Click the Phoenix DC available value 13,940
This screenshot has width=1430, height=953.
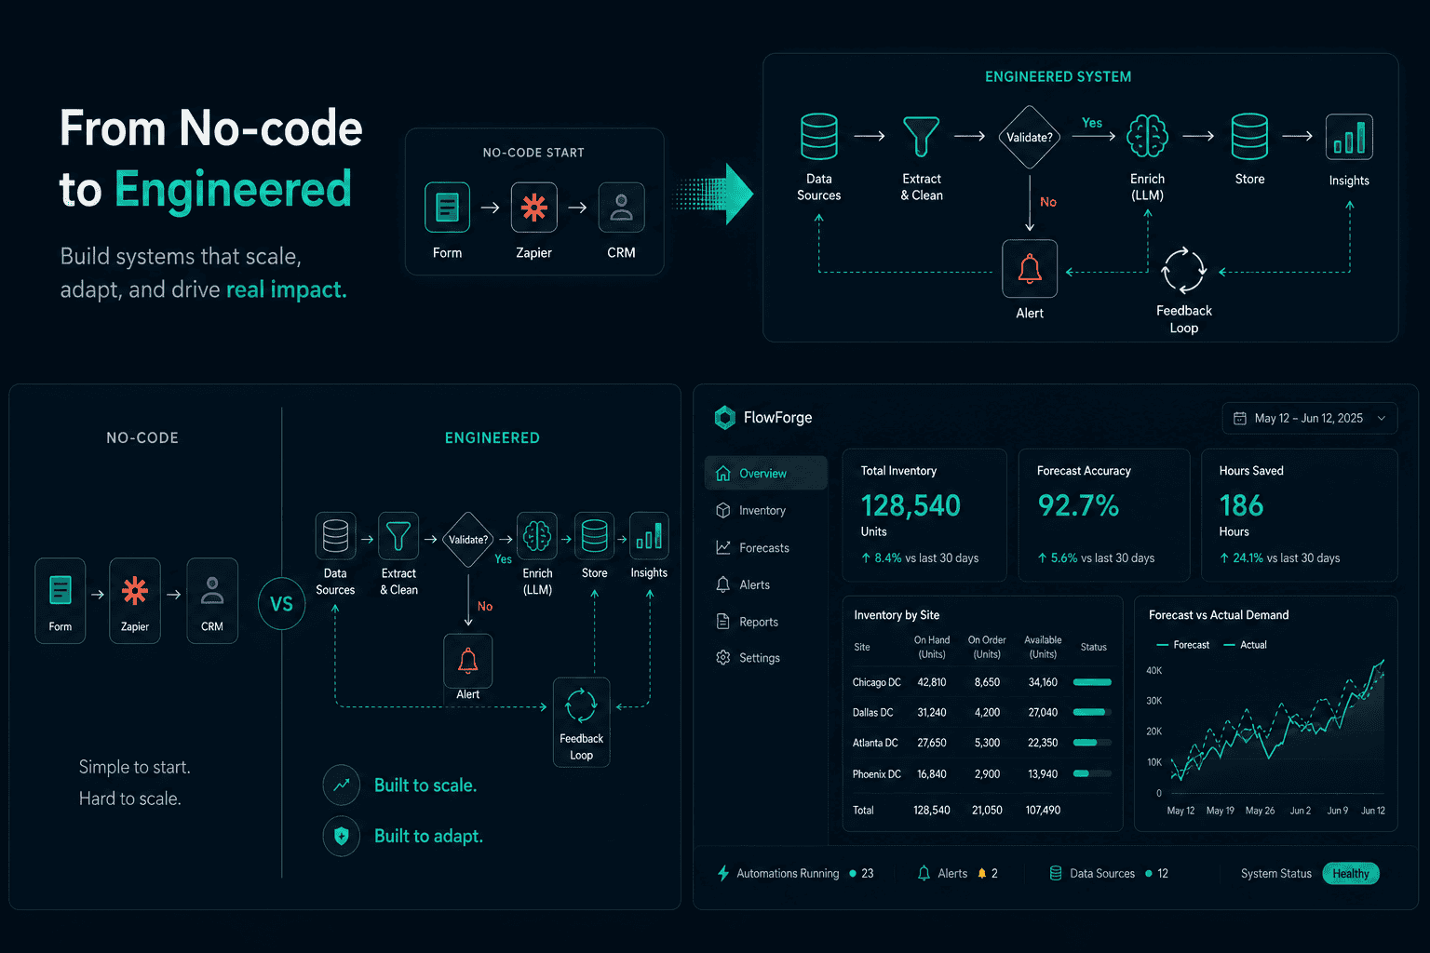1043,773
